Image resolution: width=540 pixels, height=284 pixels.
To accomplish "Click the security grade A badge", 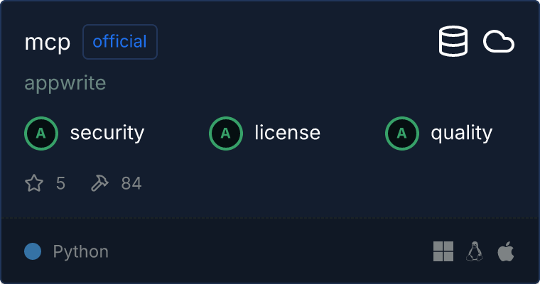I will (x=41, y=133).
